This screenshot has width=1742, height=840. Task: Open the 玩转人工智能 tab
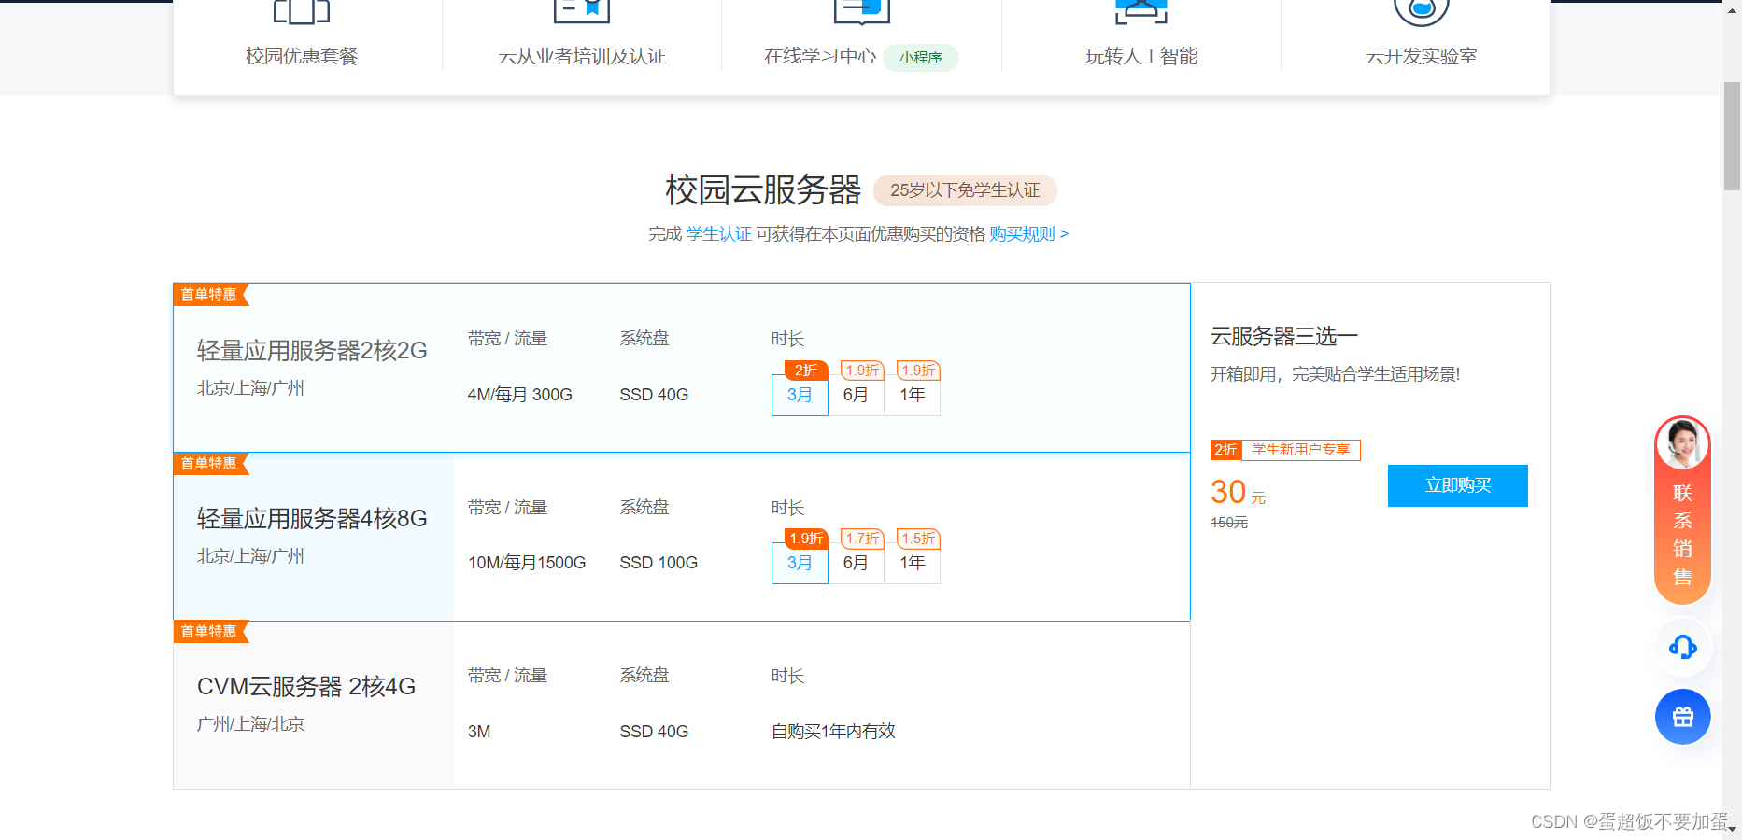point(1141,56)
